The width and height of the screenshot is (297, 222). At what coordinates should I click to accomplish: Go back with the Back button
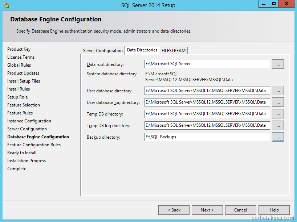[174, 210]
